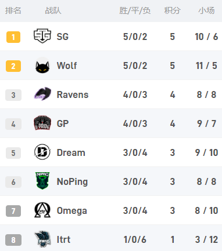Click the Omega symbol team logo
The image size is (222, 251).
point(42,210)
